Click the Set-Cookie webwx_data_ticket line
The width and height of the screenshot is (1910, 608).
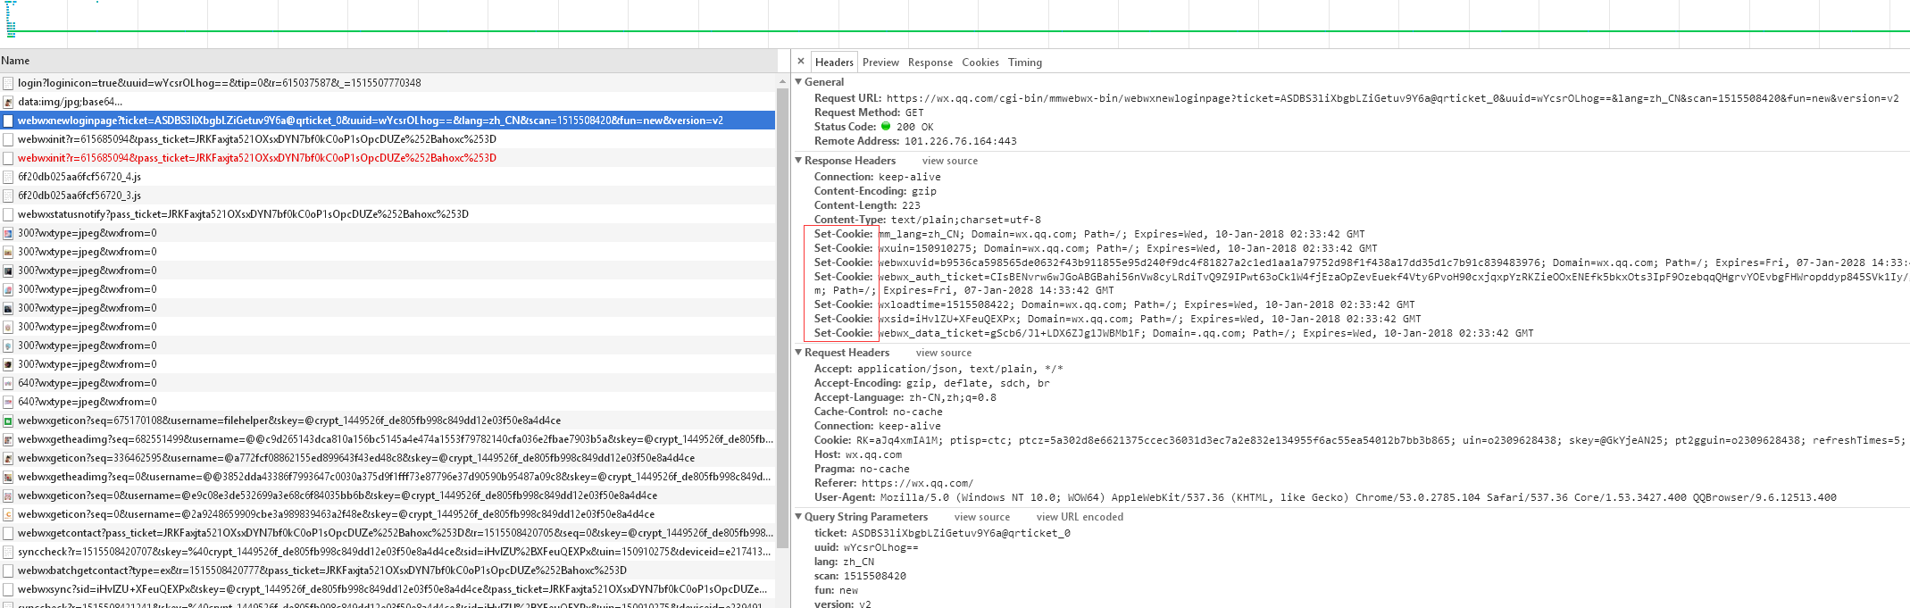(1173, 333)
